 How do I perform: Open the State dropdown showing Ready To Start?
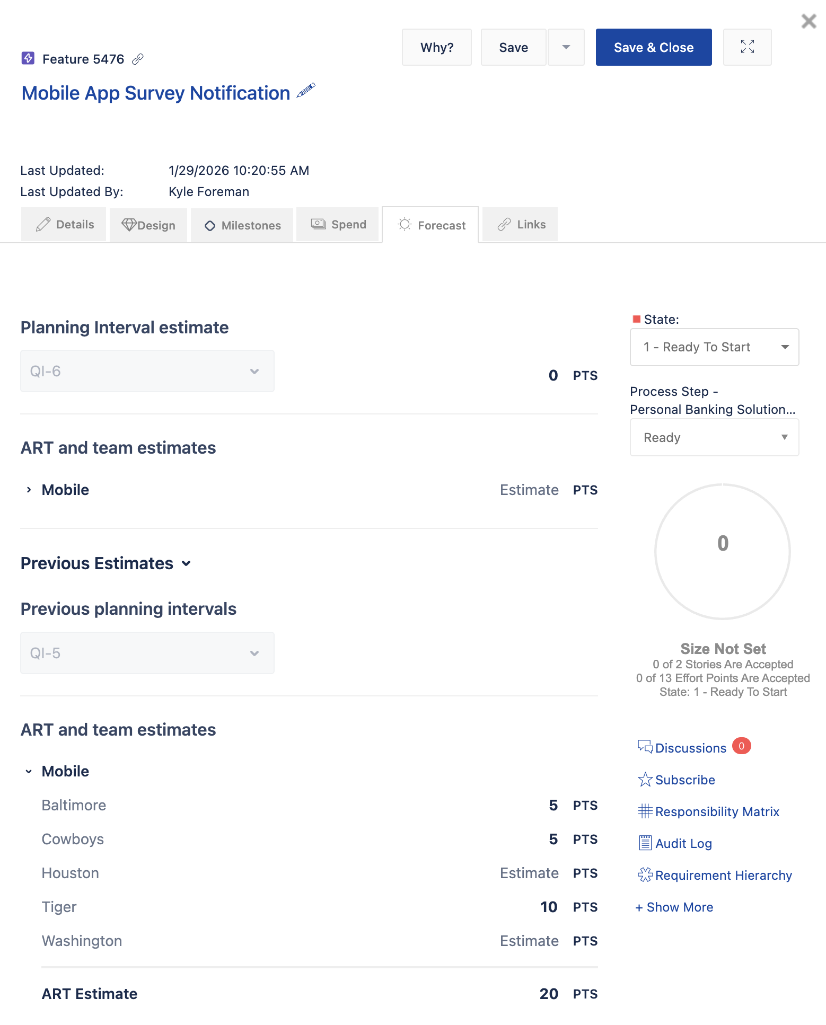pos(714,347)
